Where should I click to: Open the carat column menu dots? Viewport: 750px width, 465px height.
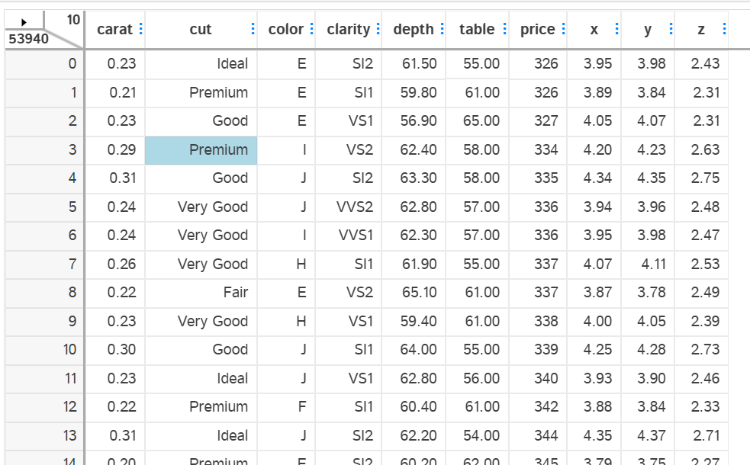(x=140, y=30)
